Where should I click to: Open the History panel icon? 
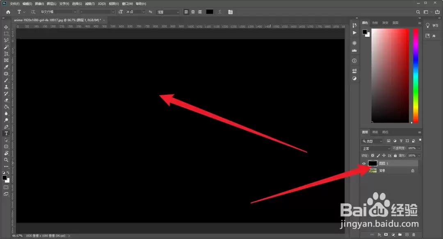pos(354,25)
